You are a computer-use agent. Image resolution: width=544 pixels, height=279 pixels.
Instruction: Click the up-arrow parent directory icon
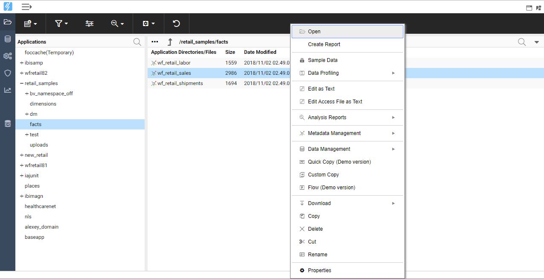[x=170, y=42]
